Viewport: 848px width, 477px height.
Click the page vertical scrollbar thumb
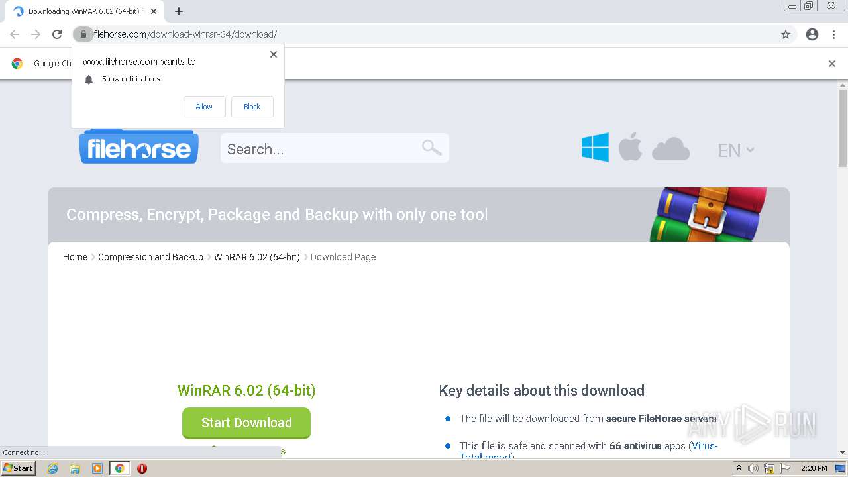[x=843, y=129]
